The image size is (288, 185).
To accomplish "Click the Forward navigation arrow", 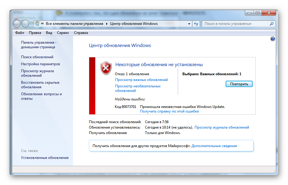I will 25,24.
